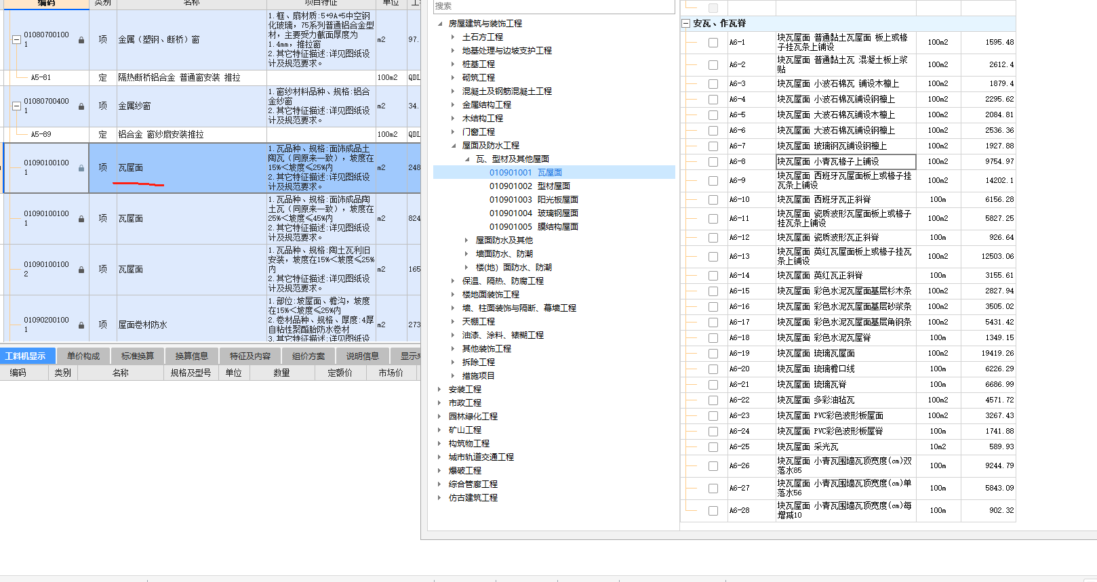This screenshot has width=1097, height=582.
Task: Select 综合管廊工程 in the tree
Action: coord(473,484)
